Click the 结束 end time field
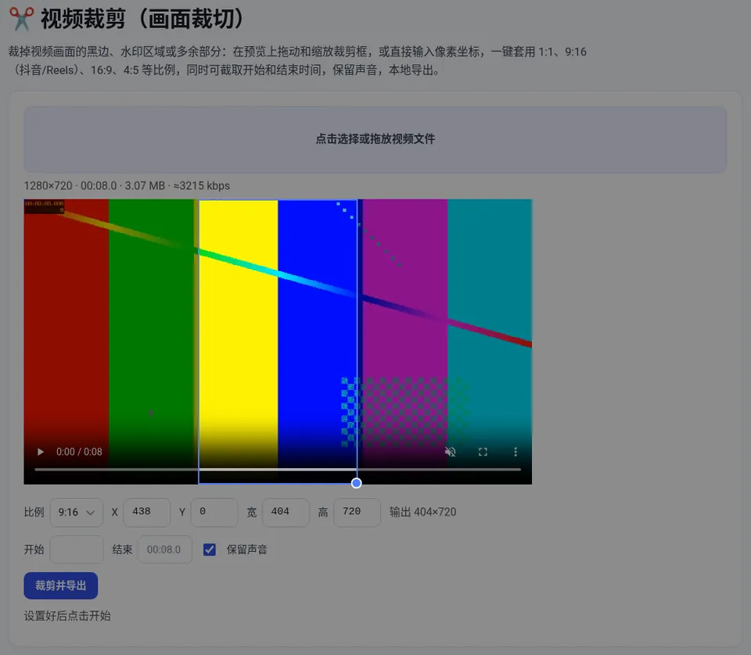Image resolution: width=751 pixels, height=655 pixels. click(x=165, y=549)
